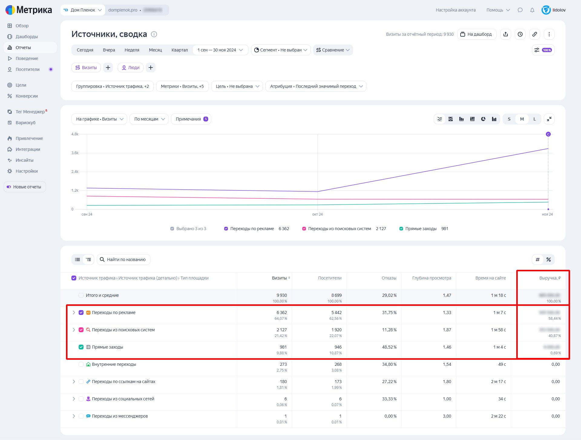Expand Переходы из поисковых систем row
Screen dimensions: 581x440
74,330
